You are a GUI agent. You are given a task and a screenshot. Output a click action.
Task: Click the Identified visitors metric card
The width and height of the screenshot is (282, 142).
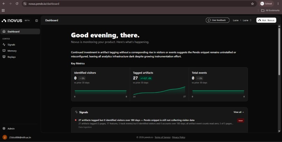[100, 84]
